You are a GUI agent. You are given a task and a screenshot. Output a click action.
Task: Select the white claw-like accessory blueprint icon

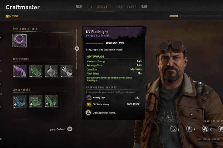point(67,71)
